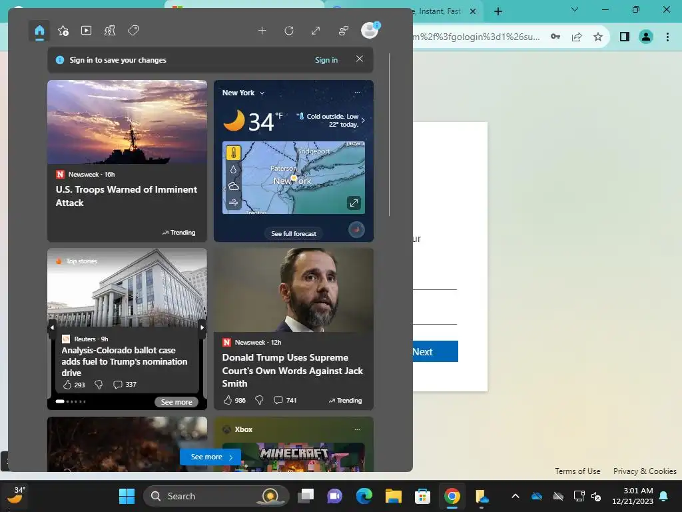Viewport: 682px width, 512px height.
Task: Open Task View from taskbar
Action: [x=306, y=496]
